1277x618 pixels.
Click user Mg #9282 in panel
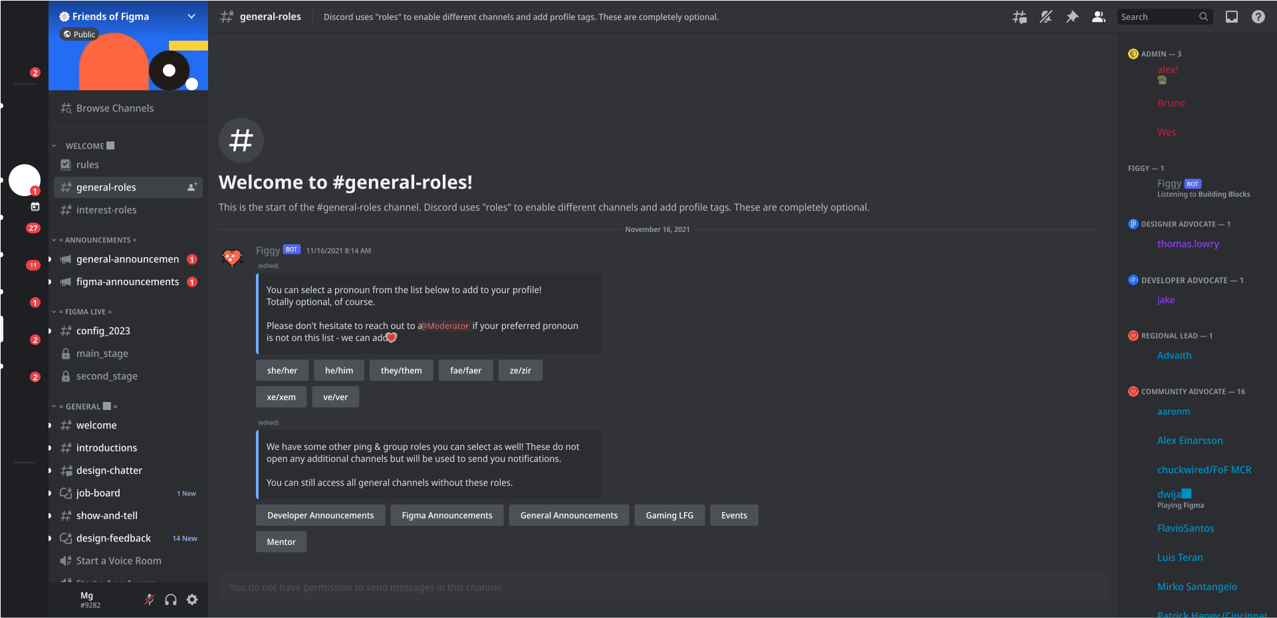(90, 599)
